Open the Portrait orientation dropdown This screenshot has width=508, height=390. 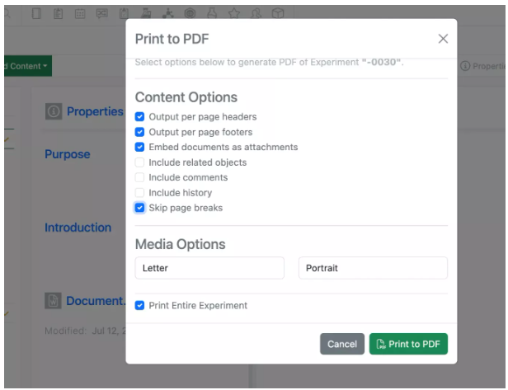coord(373,268)
